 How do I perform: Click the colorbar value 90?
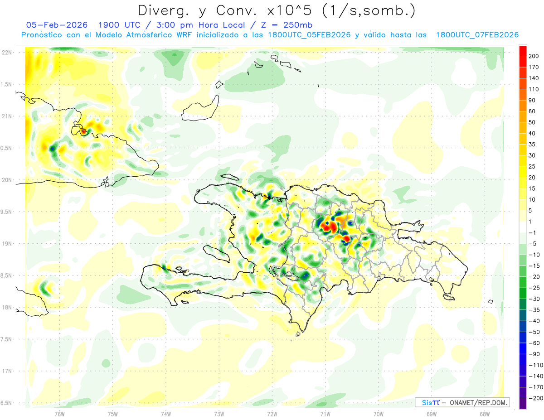pos(532,100)
